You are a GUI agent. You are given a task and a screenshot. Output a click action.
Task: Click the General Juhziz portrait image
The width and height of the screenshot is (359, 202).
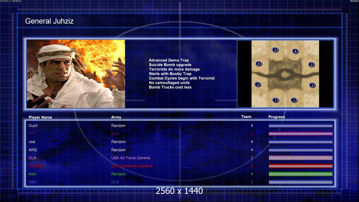(76, 74)
